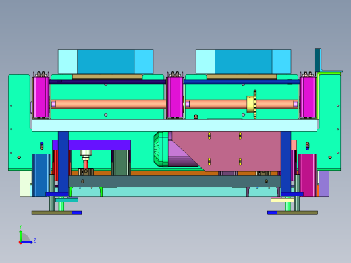Select the lavender block at bottom right
Screen dimensions: 351x263
tap(324, 183)
